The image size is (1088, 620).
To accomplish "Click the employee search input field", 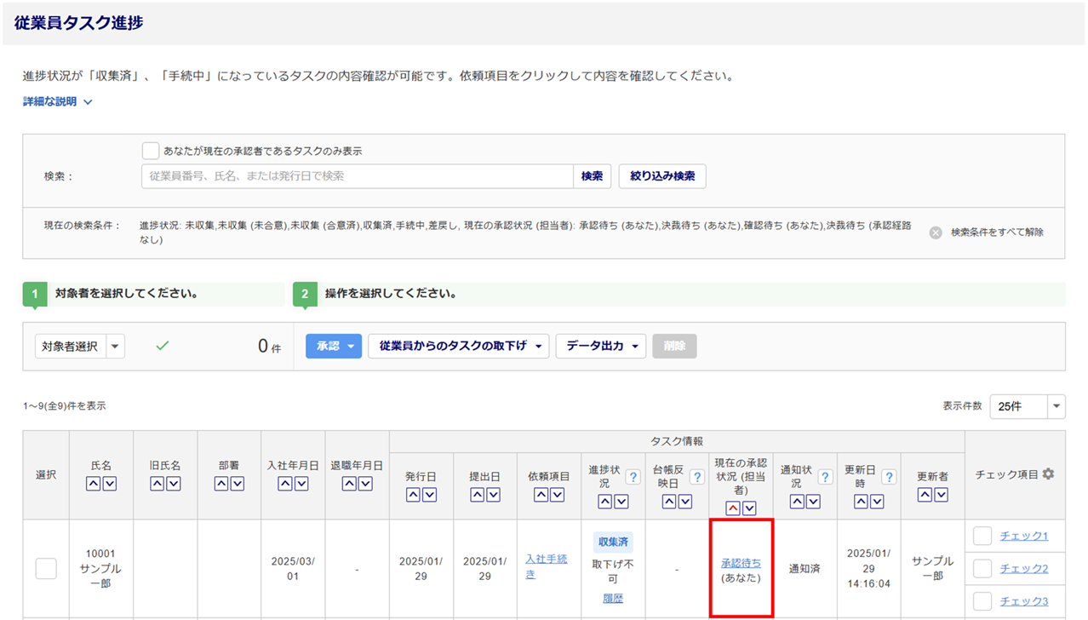I will pyautogui.click(x=358, y=176).
